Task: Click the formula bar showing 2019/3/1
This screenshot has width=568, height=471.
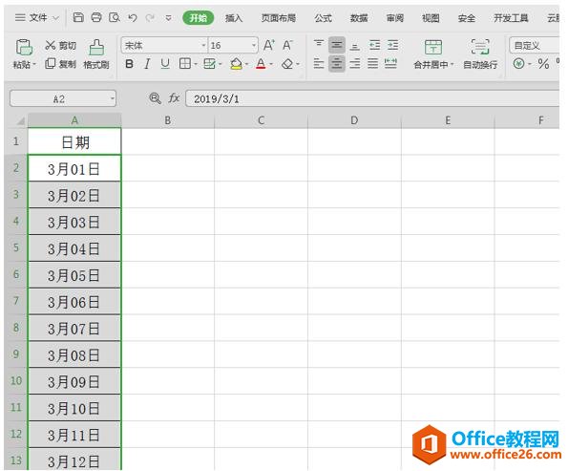Action: coord(372,98)
